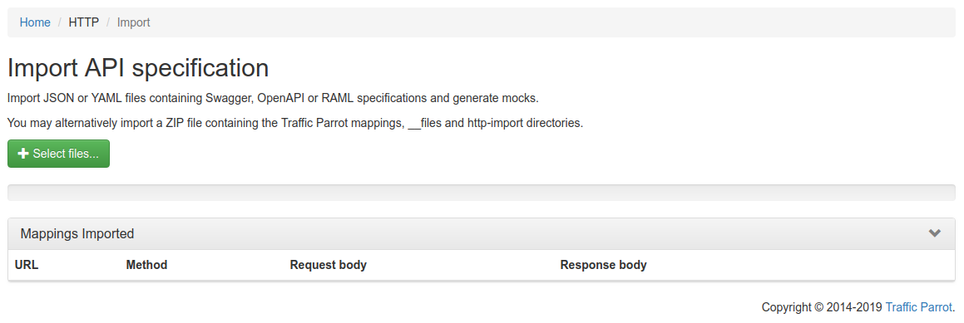Click the plus icon on Select files
The height and width of the screenshot is (323, 964).
(x=23, y=154)
